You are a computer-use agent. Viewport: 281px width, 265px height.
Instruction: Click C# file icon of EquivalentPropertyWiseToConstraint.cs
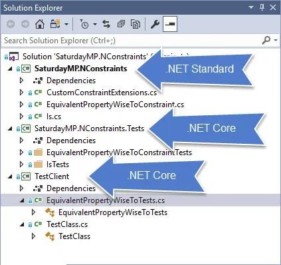tap(38, 105)
